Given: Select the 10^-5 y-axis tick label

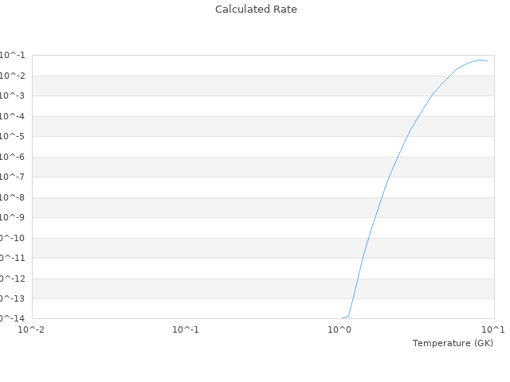Looking at the screenshot, I should click(12, 137).
